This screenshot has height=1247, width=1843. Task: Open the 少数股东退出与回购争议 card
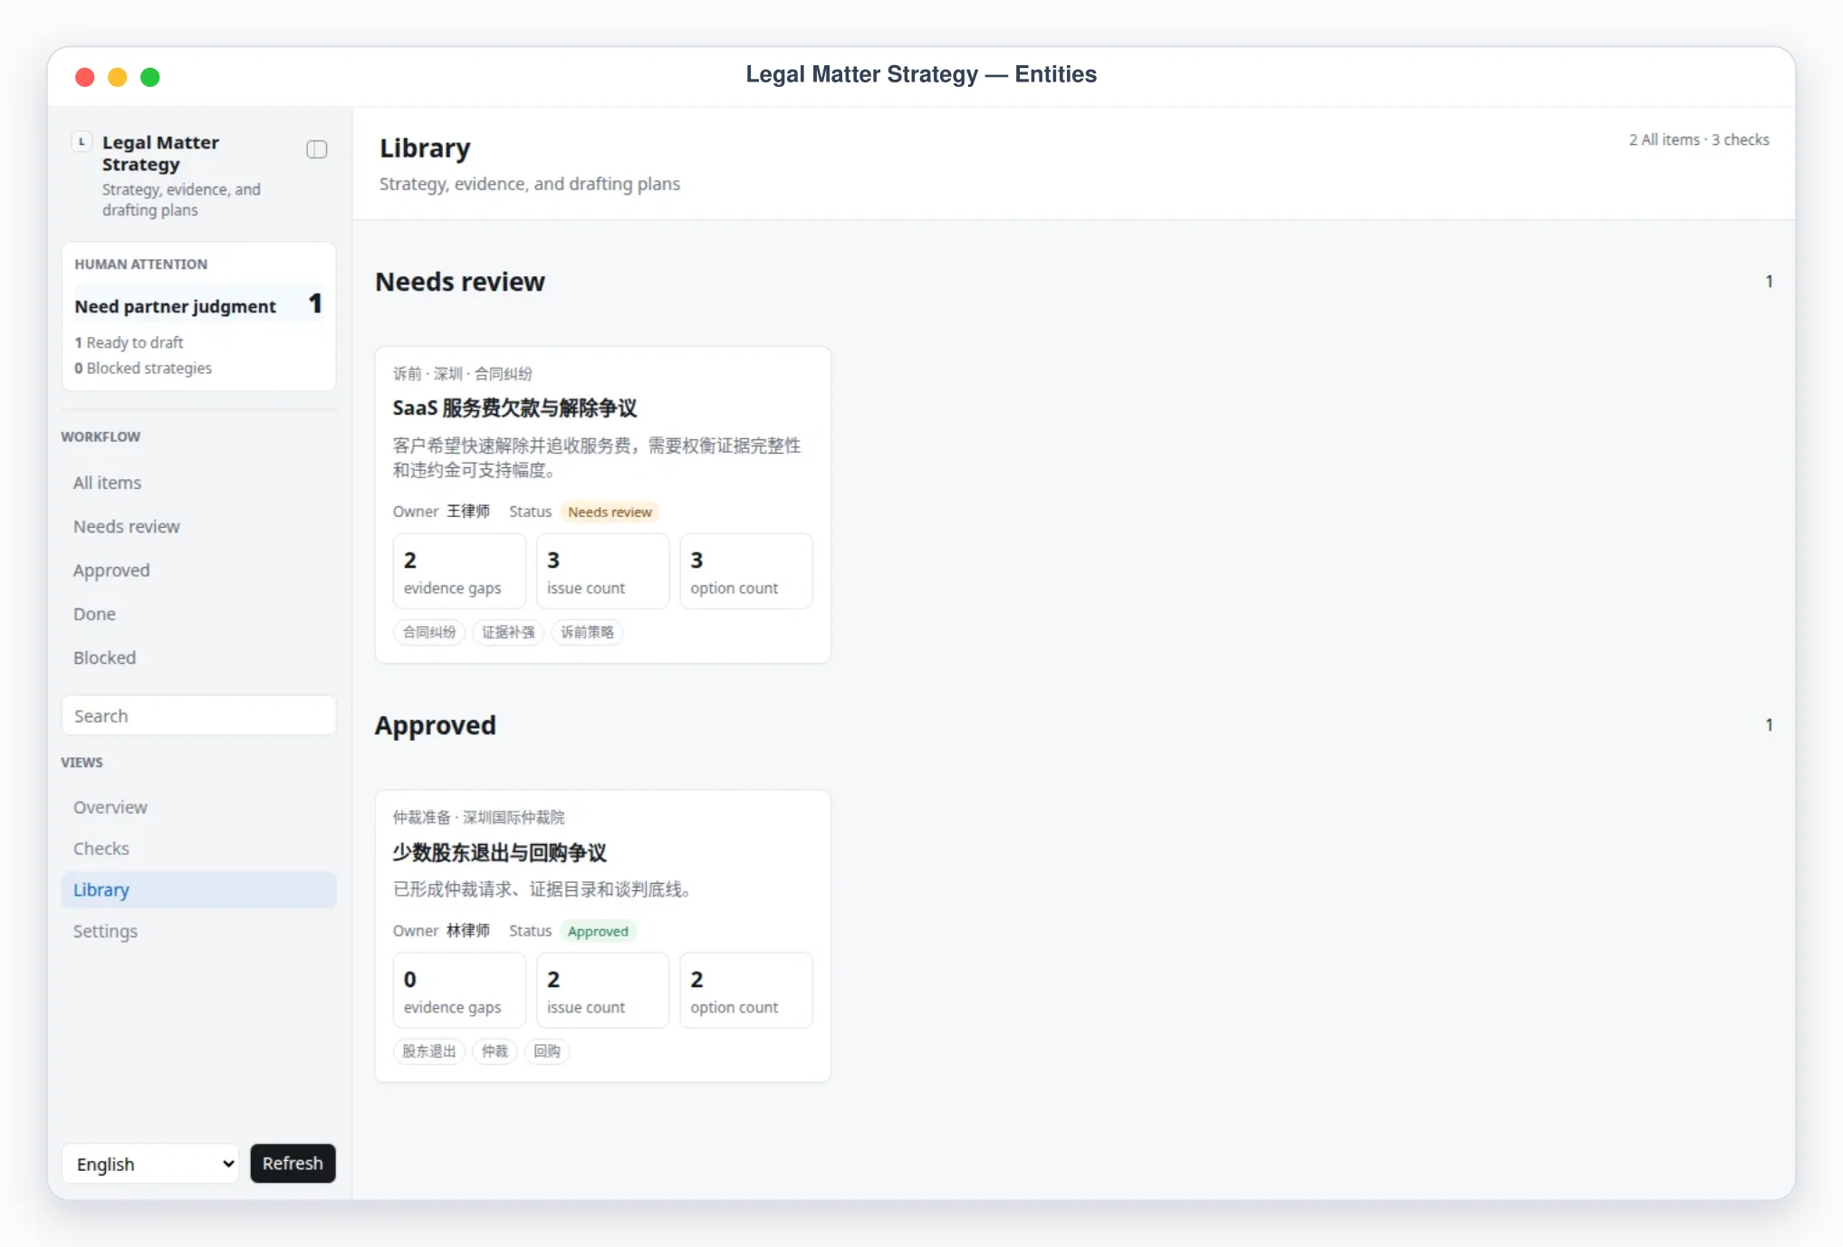coord(603,936)
